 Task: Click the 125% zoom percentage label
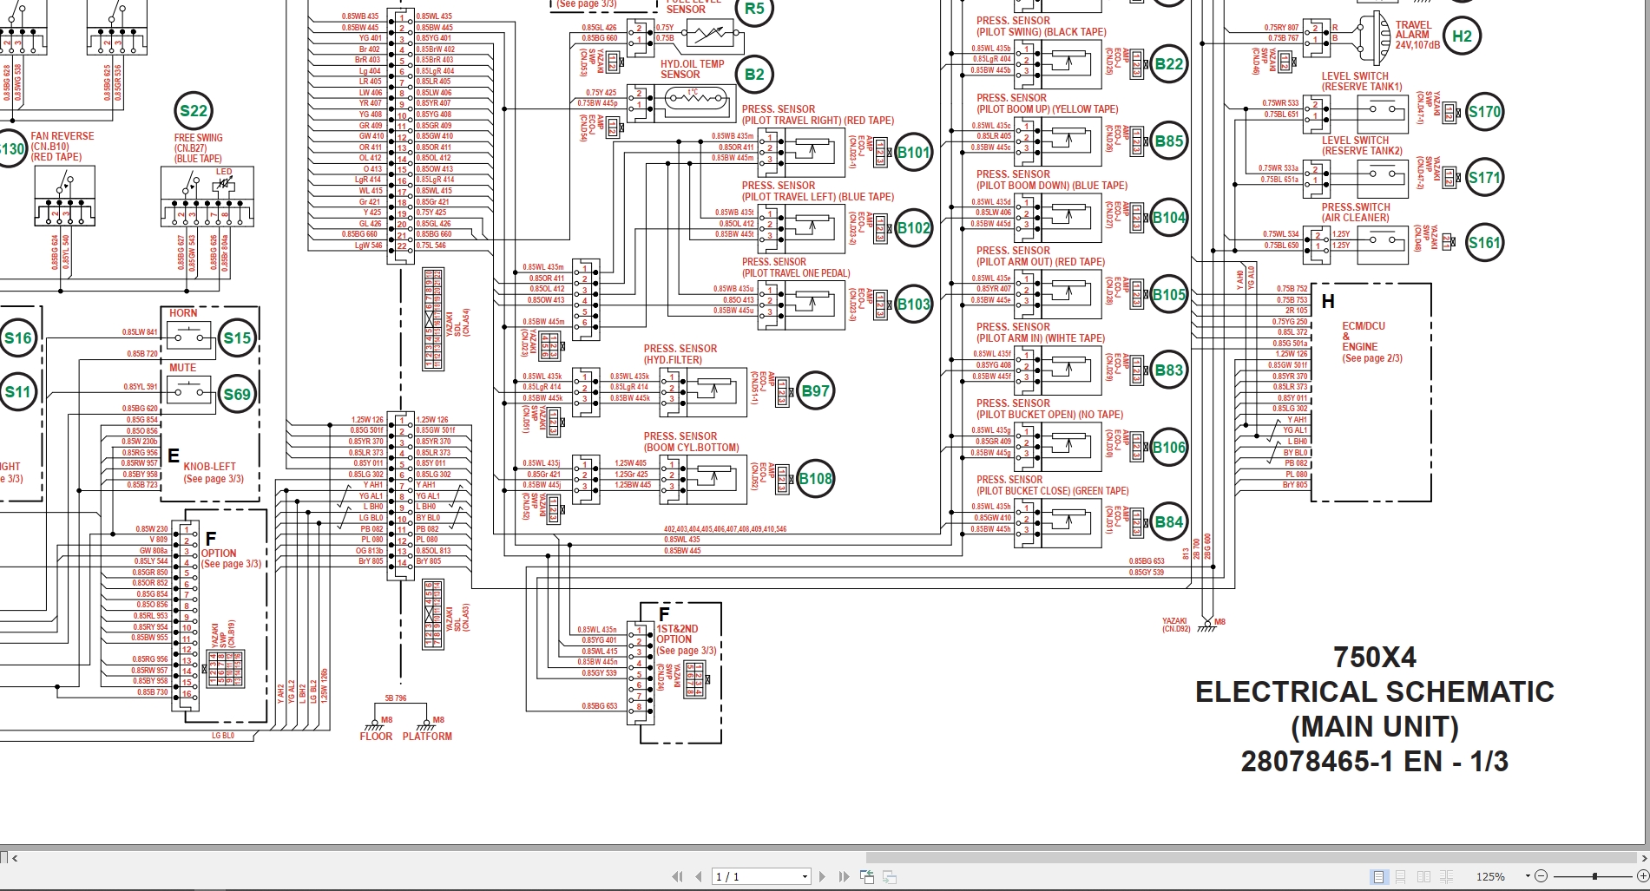(x=1491, y=876)
